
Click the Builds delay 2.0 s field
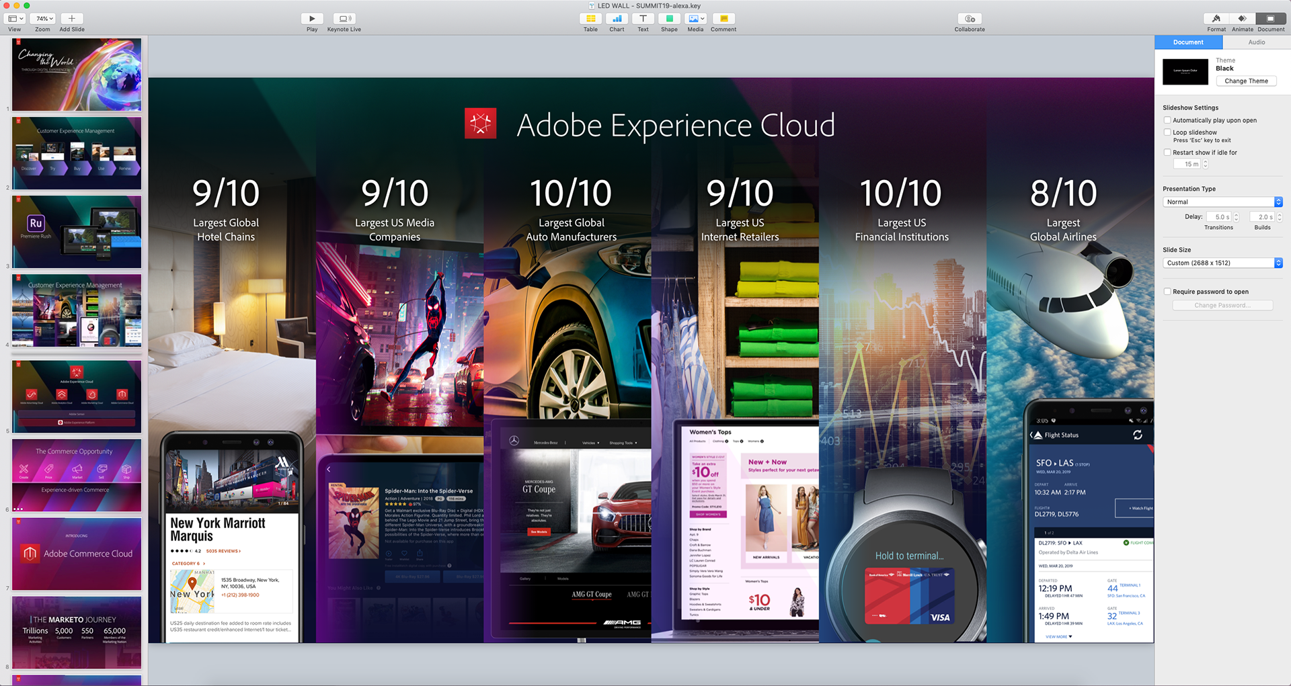coord(1262,217)
